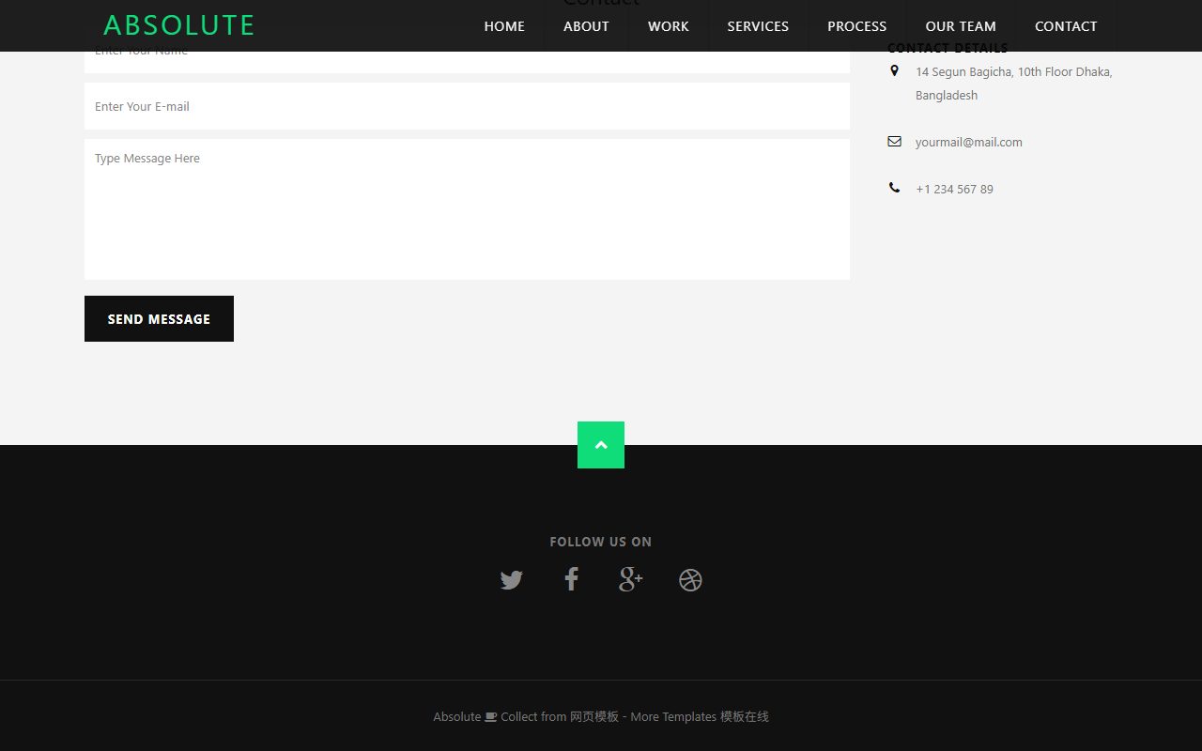
Task: Click the phone number +1 234 567 89
Action: [x=954, y=189]
